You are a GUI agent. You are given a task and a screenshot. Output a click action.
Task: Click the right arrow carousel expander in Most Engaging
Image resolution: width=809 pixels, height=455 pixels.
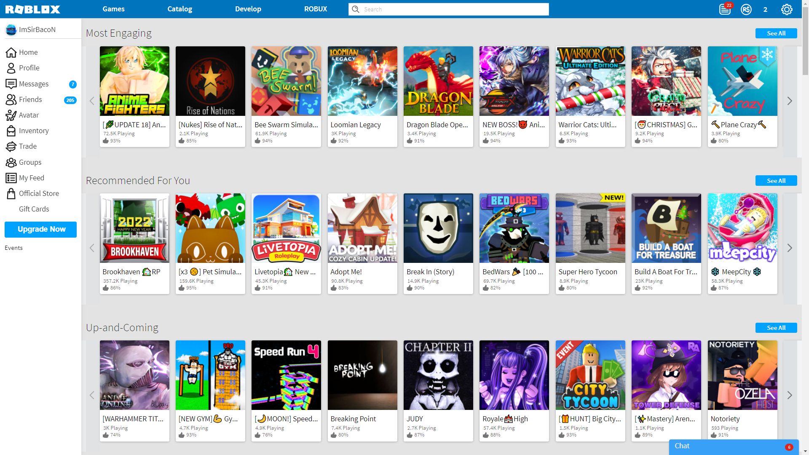(x=790, y=101)
